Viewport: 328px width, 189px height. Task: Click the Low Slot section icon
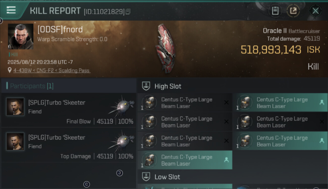[x=146, y=177]
